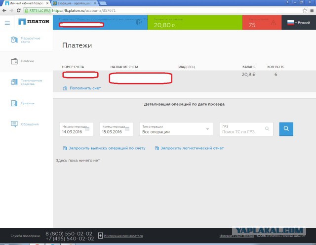Click the Здесь пока ничего нет message
316x245 pixels.
coord(78,161)
